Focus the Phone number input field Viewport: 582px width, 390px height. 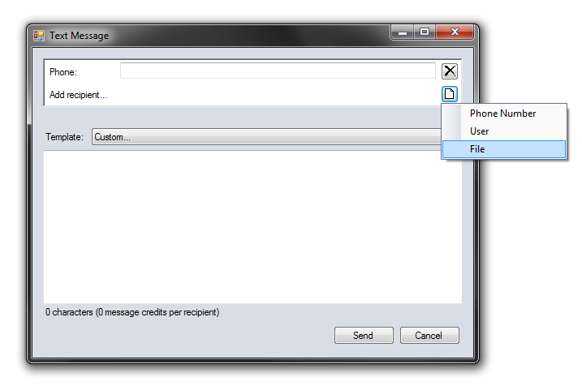(x=278, y=71)
